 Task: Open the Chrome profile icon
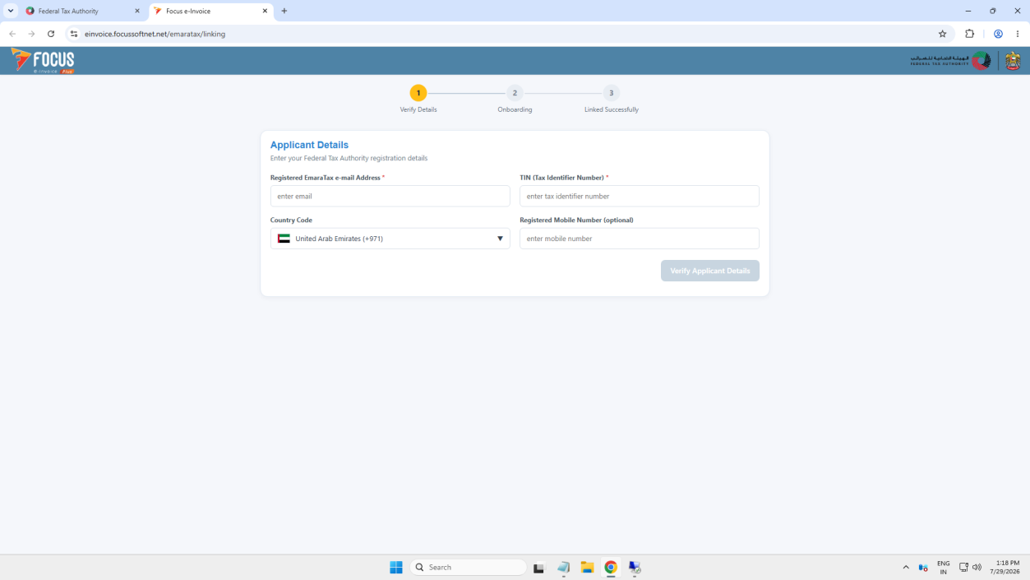click(998, 34)
